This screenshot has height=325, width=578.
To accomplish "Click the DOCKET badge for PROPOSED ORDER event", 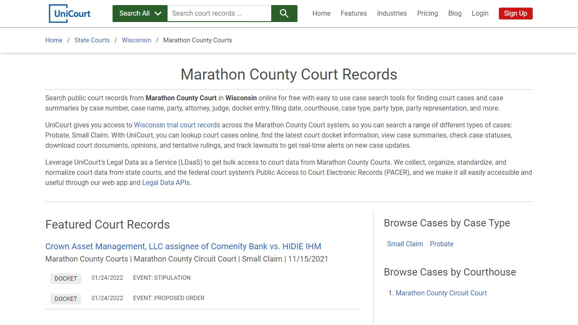I will (66, 299).
